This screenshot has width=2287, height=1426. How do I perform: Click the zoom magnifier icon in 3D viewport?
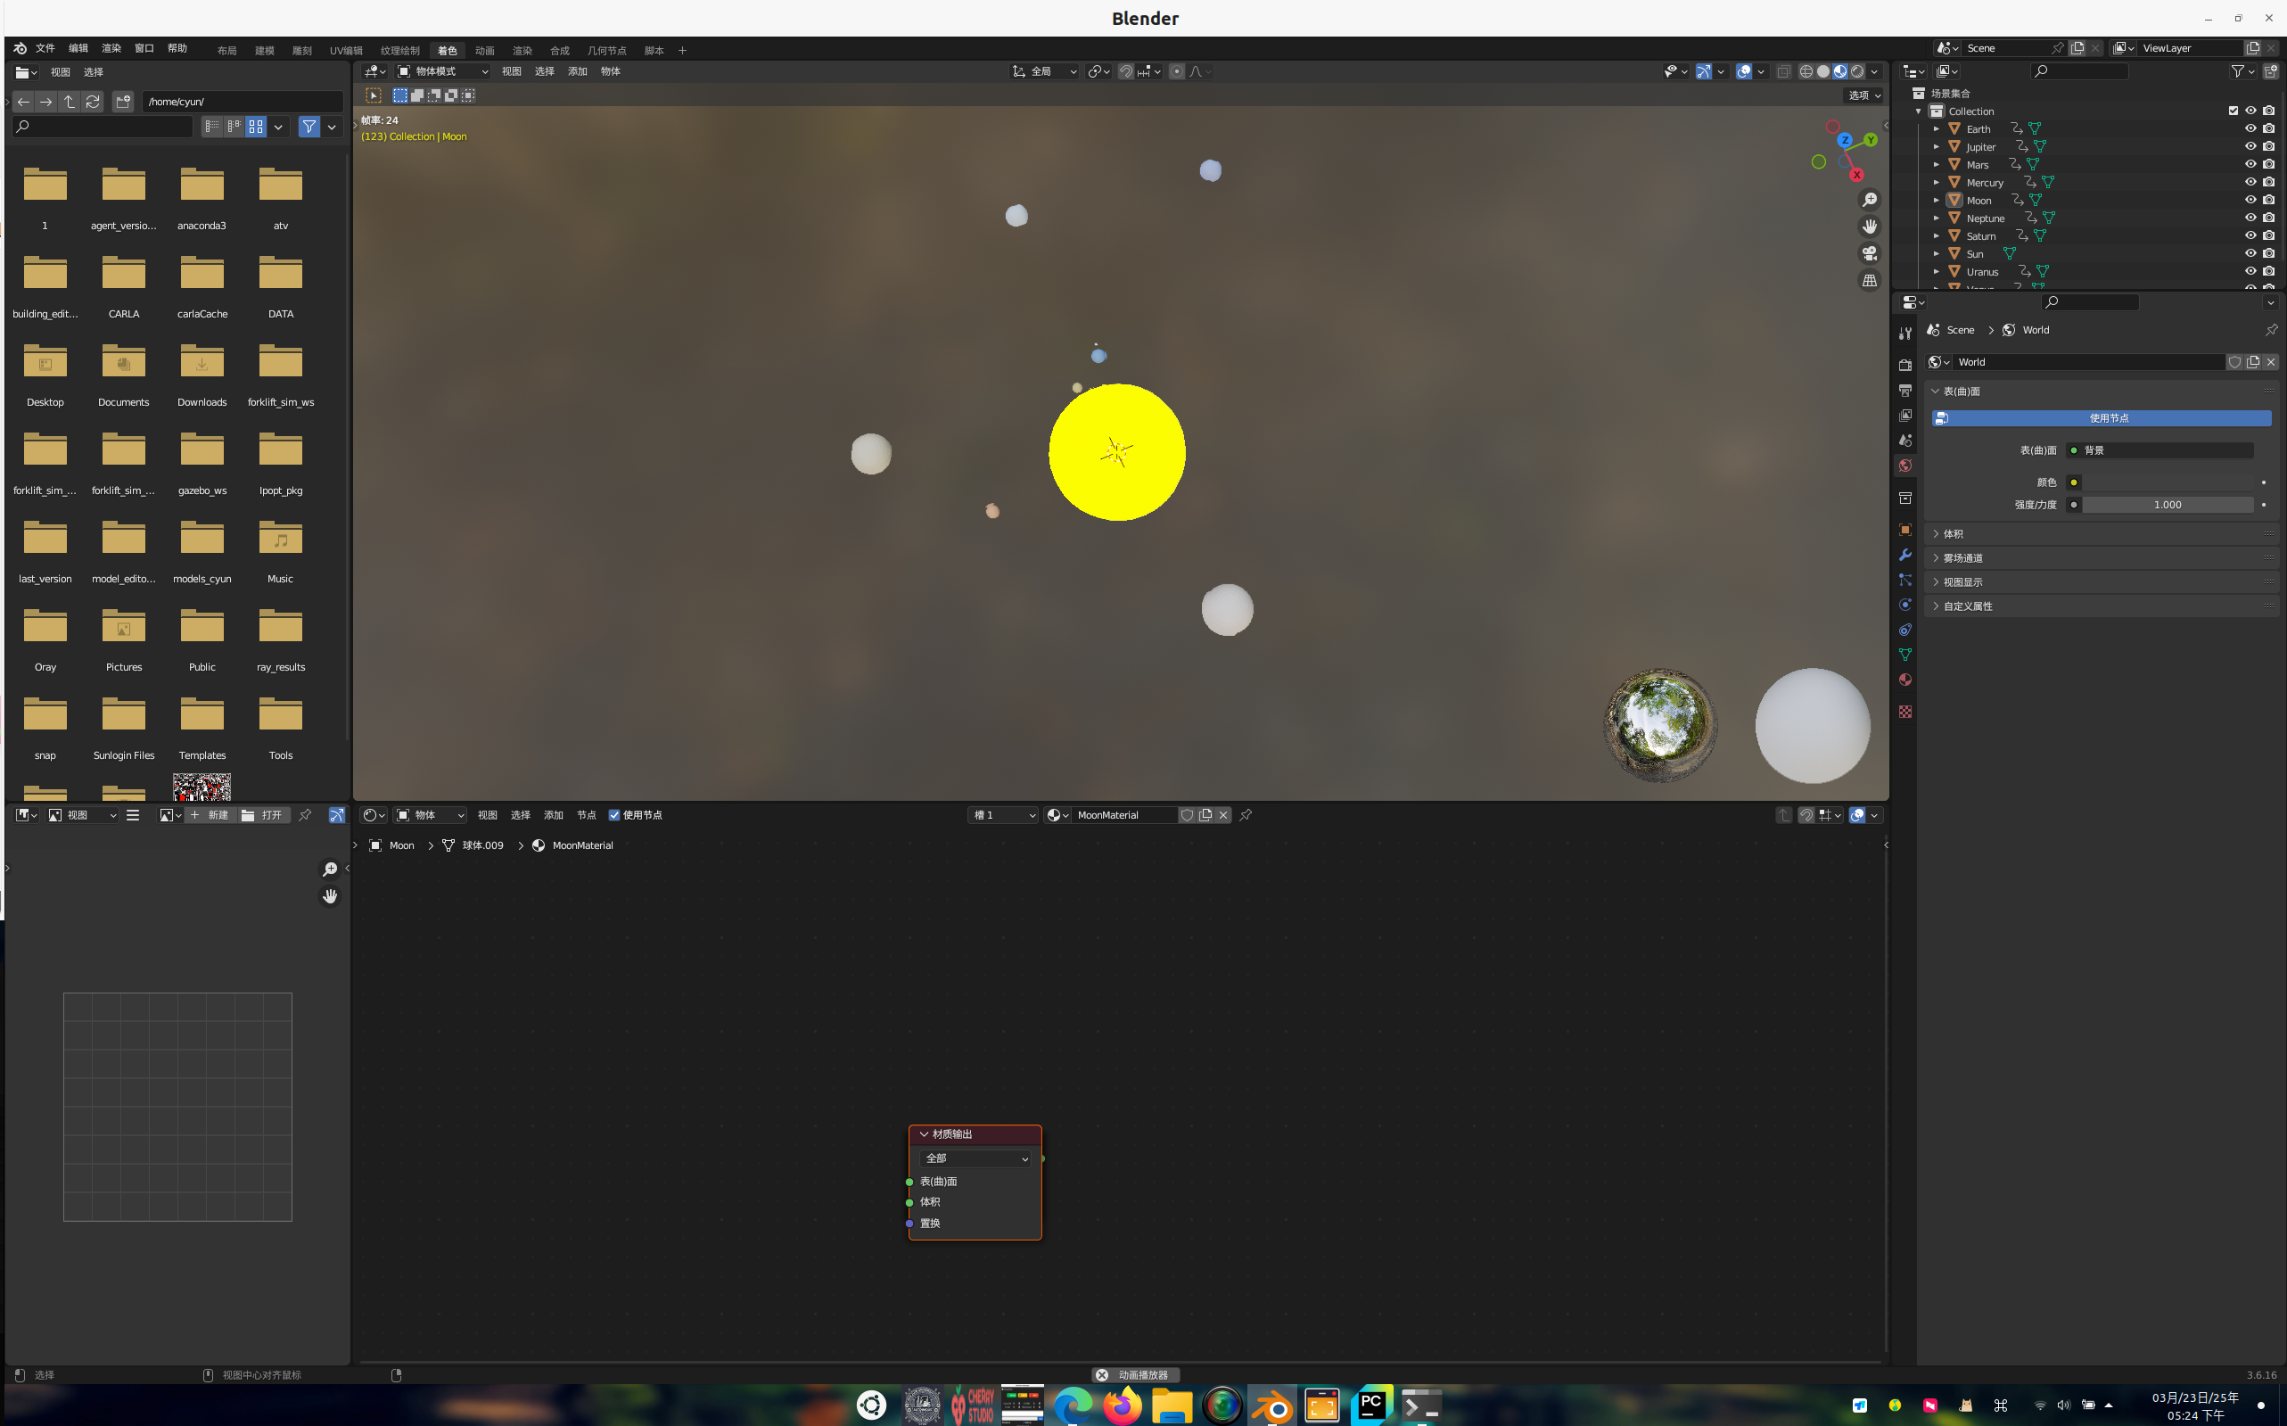coord(1870,200)
